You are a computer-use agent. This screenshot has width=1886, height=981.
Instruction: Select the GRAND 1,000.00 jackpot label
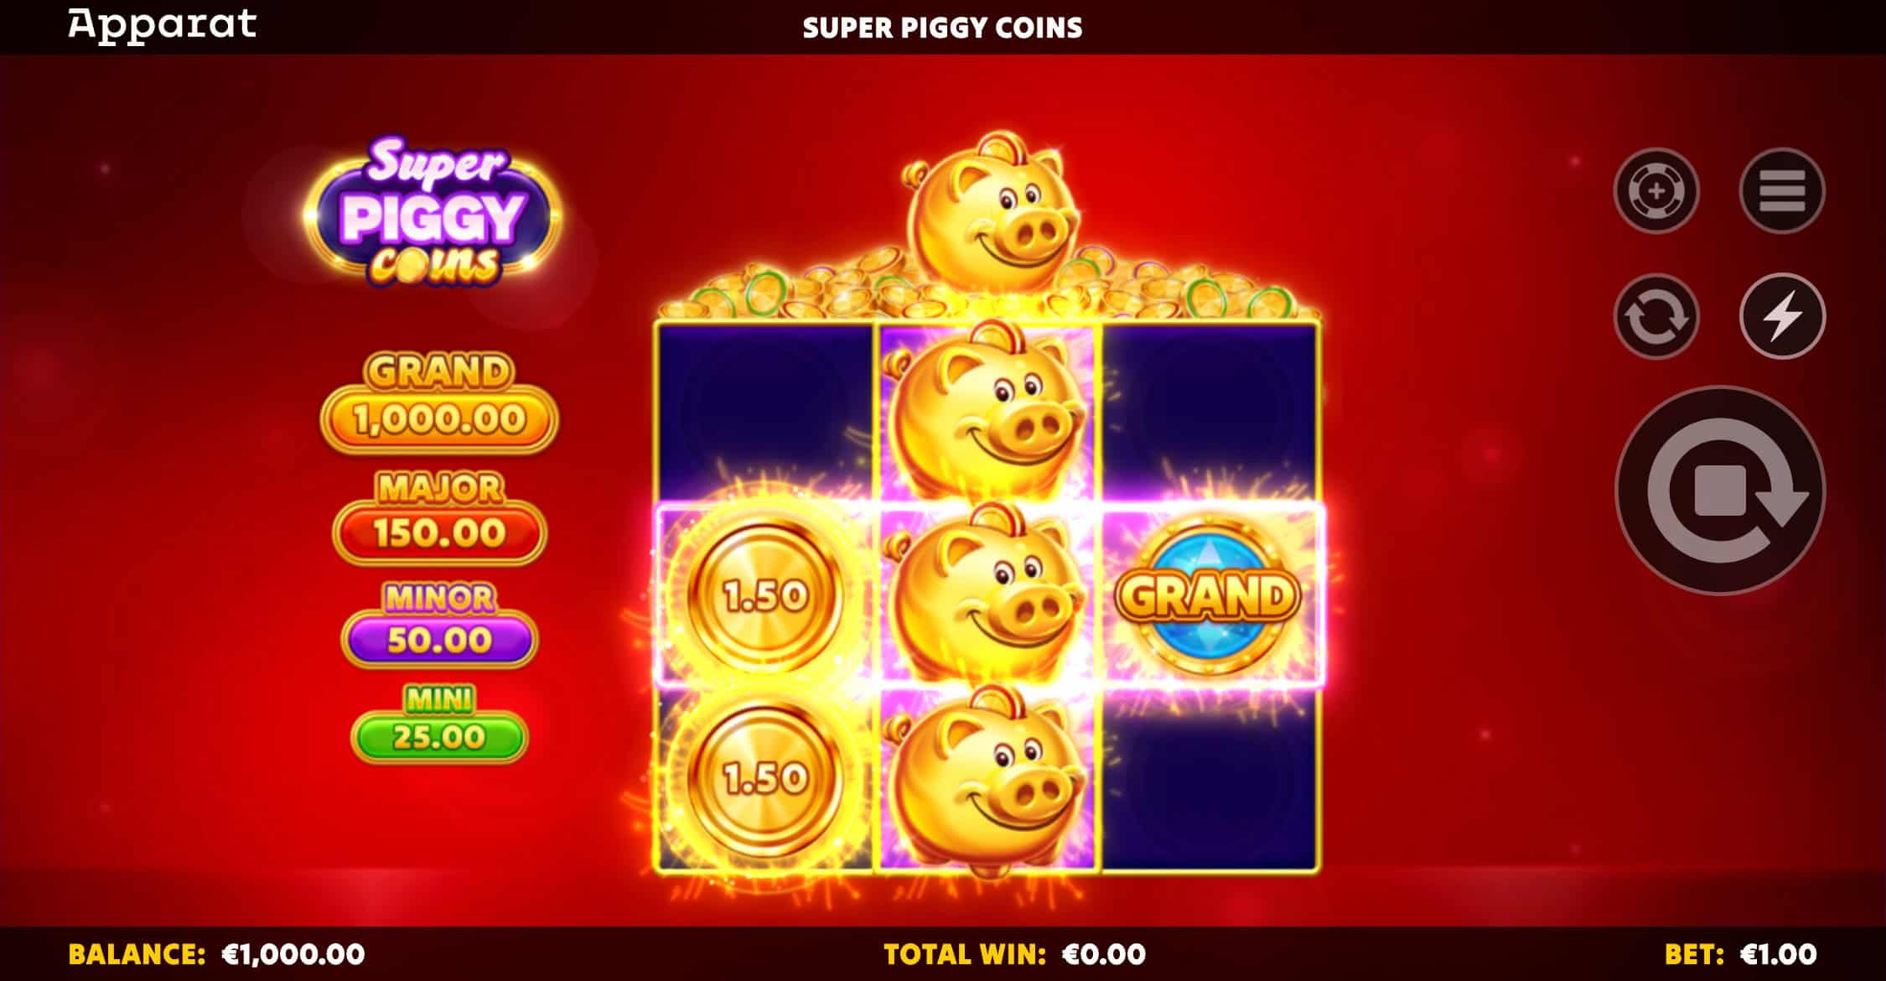point(439,402)
